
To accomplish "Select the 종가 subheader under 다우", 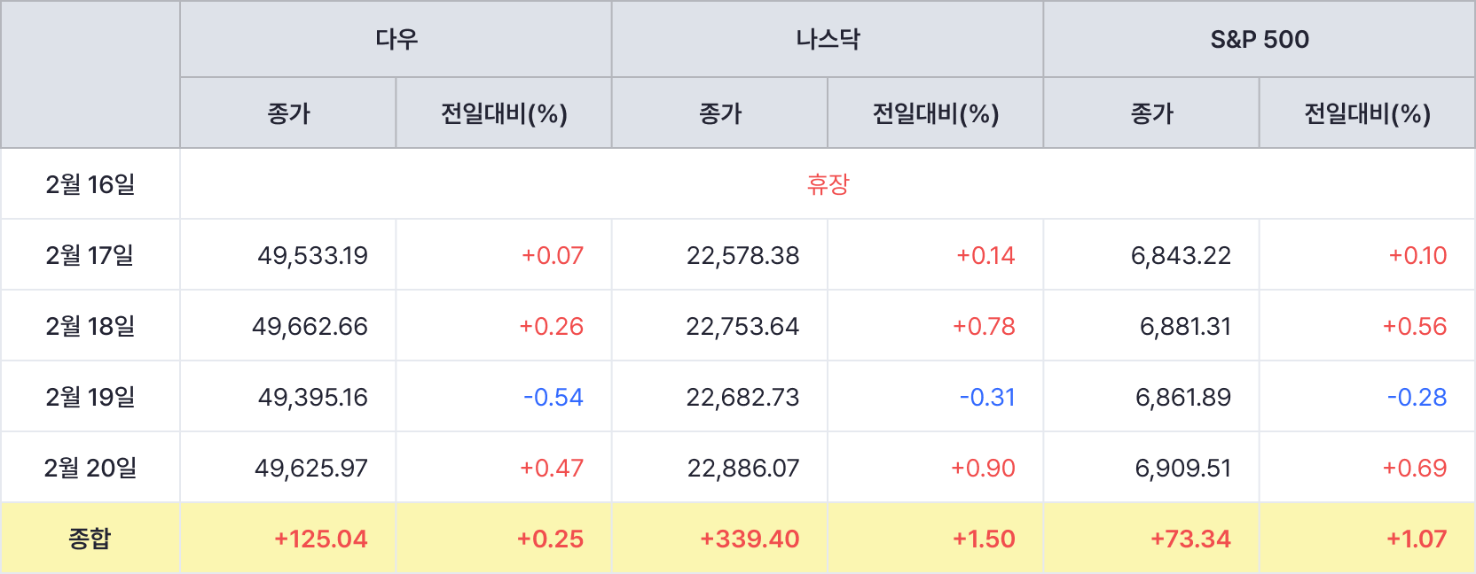I will (288, 113).
